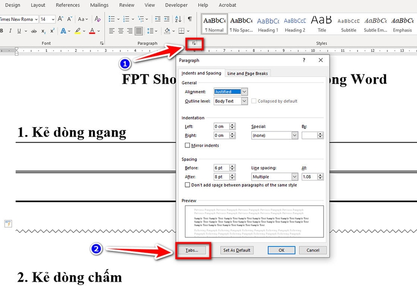
Task: Click the Left indentation field
Action: pyautogui.click(x=222, y=127)
